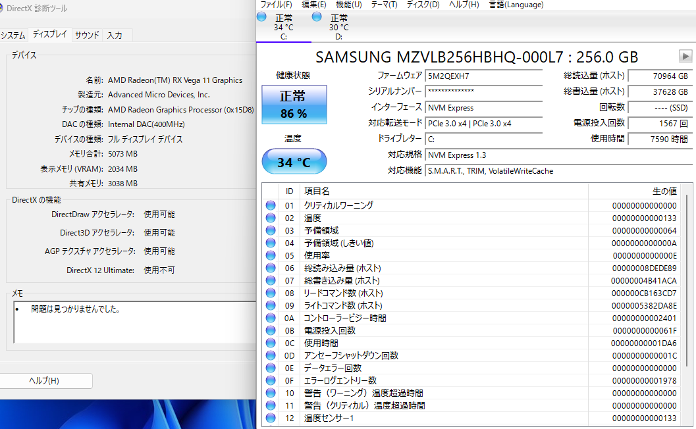Viewport: 696px width, 429px height.
Task: Click status orb for クリティカルワーニング row
Action: point(271,205)
